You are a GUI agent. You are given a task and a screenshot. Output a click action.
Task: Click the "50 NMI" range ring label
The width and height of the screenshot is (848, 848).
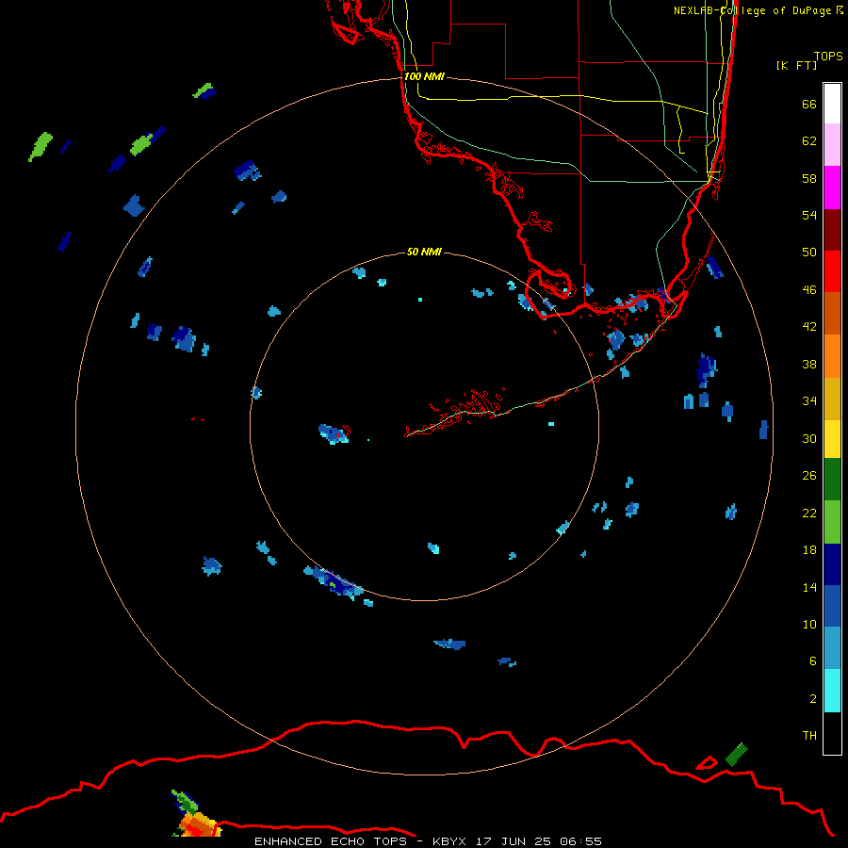(x=424, y=252)
